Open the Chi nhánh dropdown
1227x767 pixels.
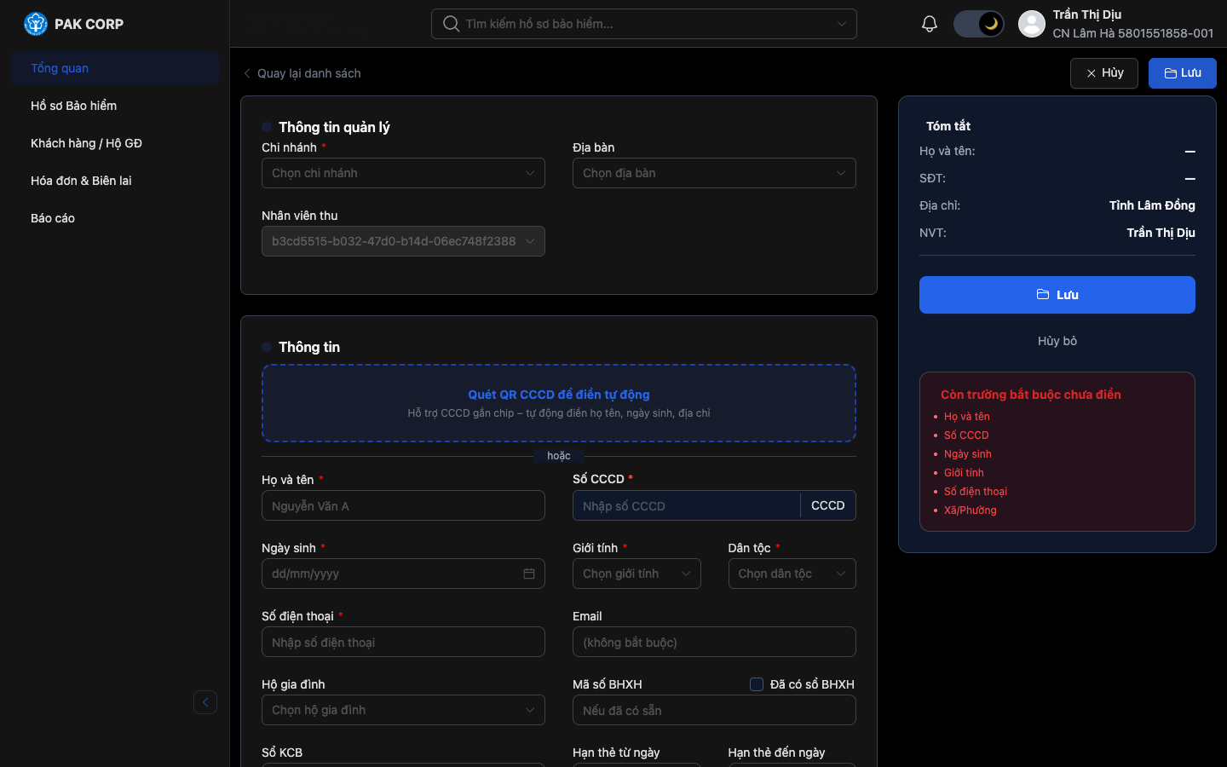click(x=403, y=173)
